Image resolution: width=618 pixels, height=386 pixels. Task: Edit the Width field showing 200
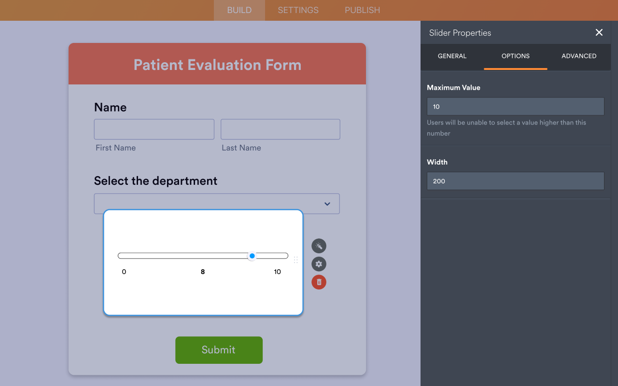tap(515, 181)
